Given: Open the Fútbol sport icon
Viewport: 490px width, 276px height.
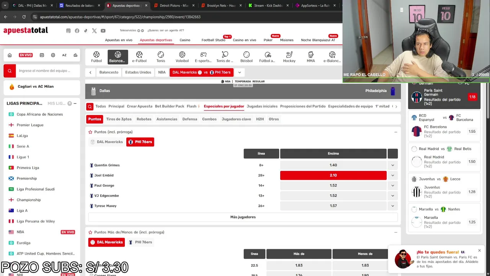Looking at the screenshot, I should point(96,57).
